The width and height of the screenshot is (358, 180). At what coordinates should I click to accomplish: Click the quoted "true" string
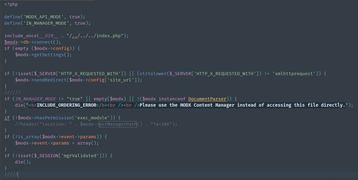coord(75,99)
